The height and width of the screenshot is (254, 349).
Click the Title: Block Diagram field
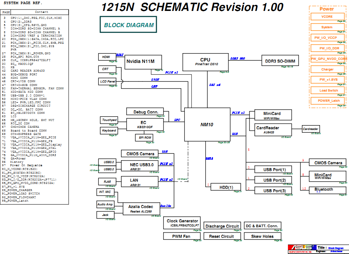(x=332, y=248)
